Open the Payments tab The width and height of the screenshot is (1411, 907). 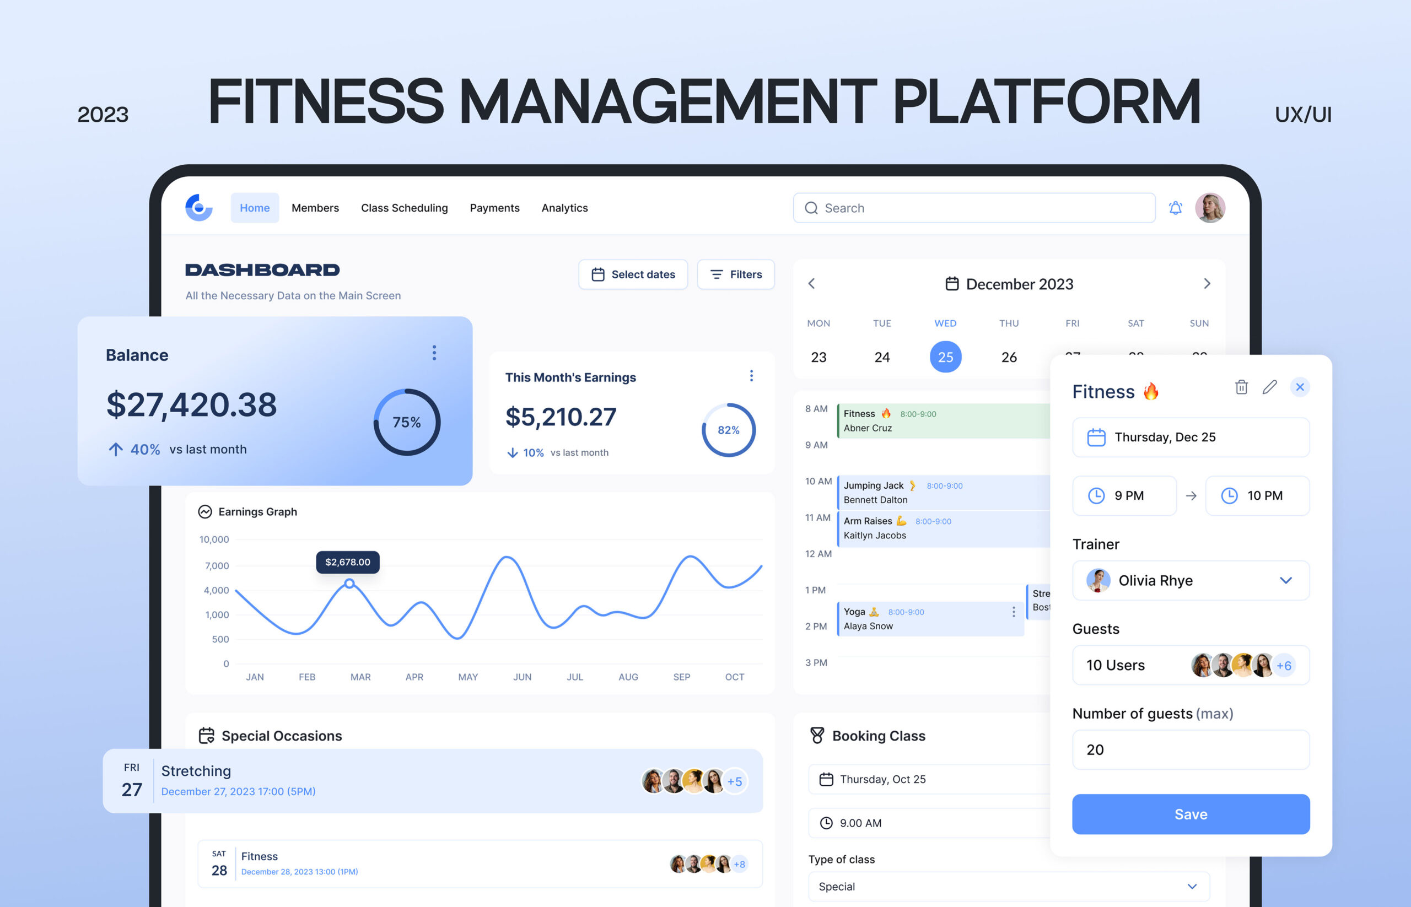[494, 208]
